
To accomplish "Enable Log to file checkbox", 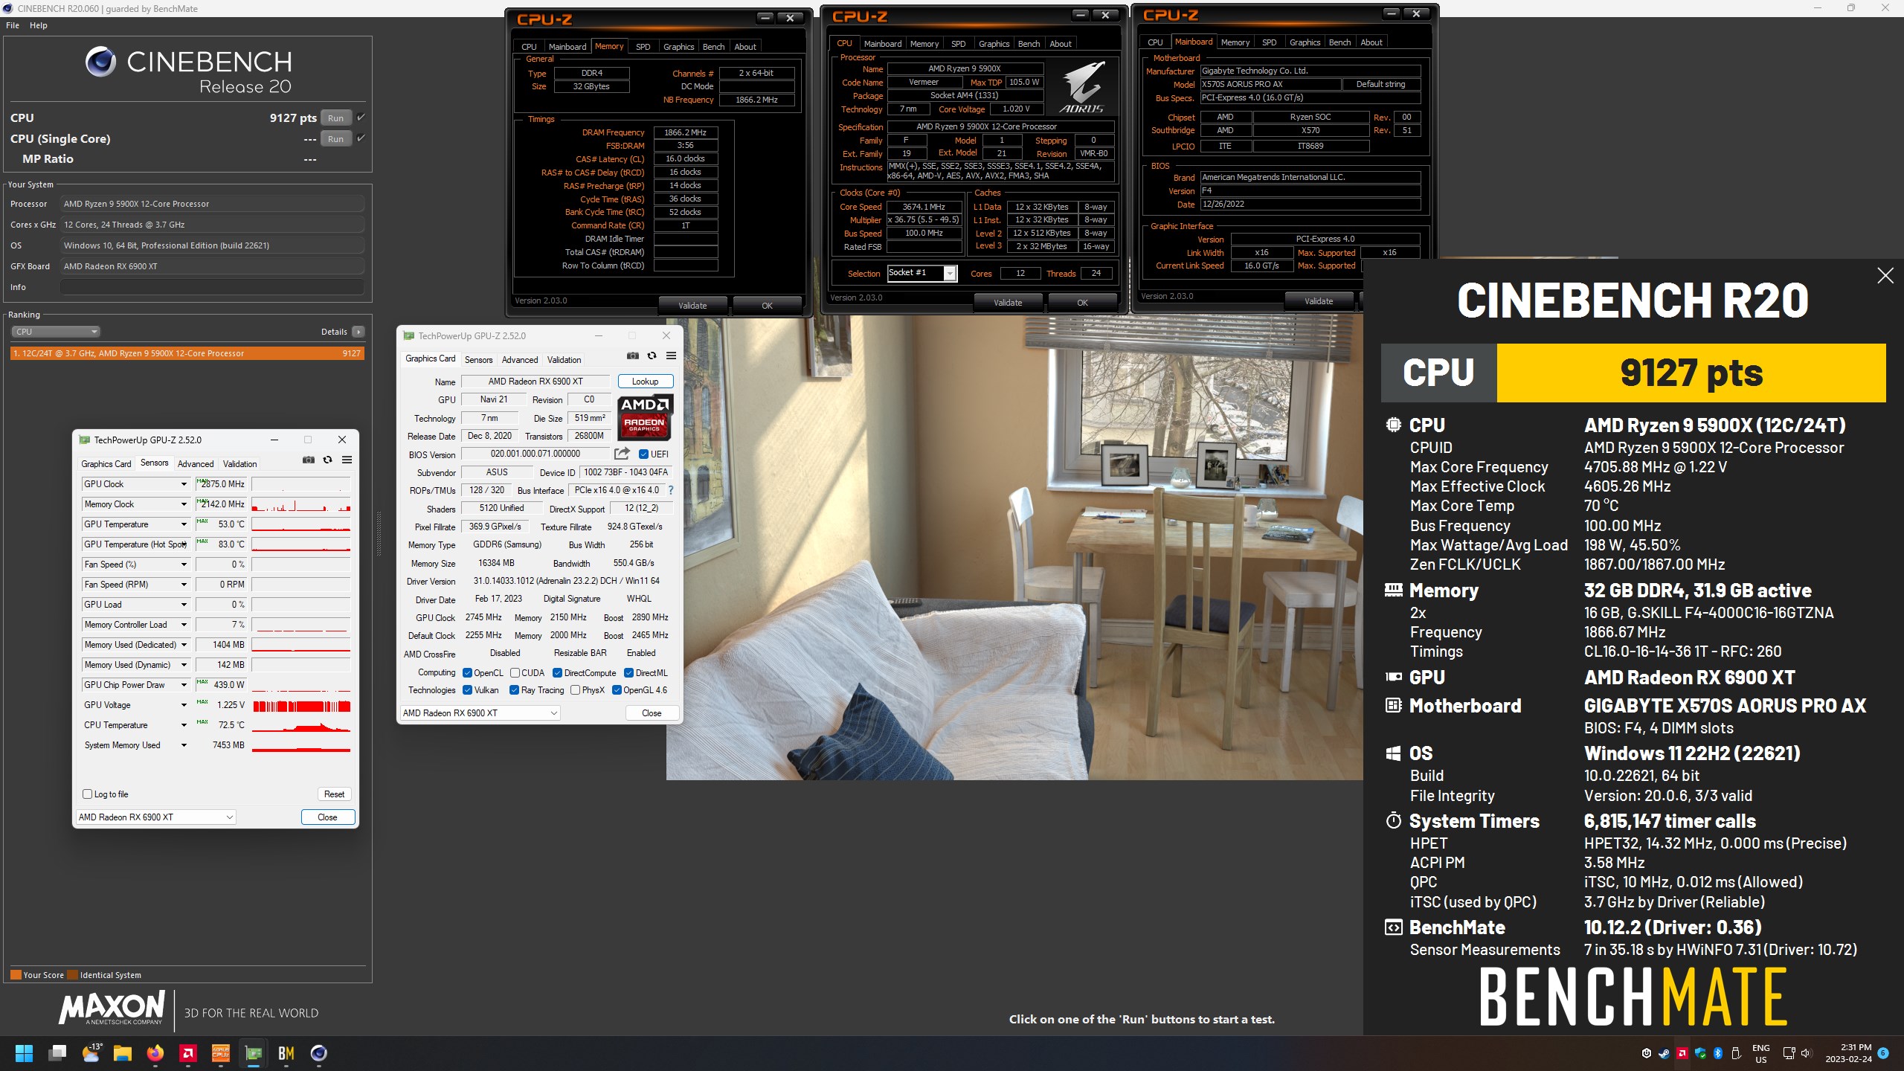I will (87, 794).
